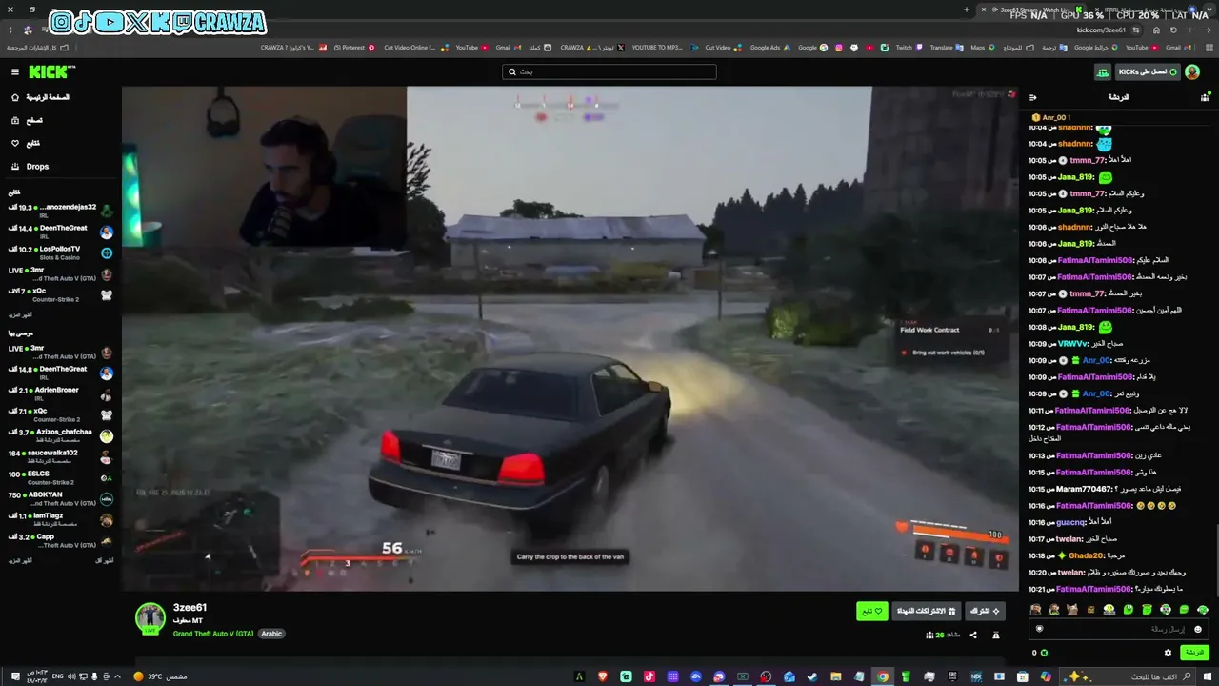
Task: Collapse the chat panel
Action: click(1033, 97)
